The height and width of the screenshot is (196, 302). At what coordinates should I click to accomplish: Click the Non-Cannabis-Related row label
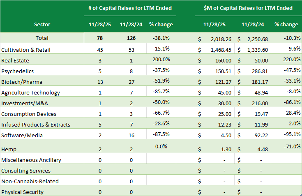click(30, 181)
